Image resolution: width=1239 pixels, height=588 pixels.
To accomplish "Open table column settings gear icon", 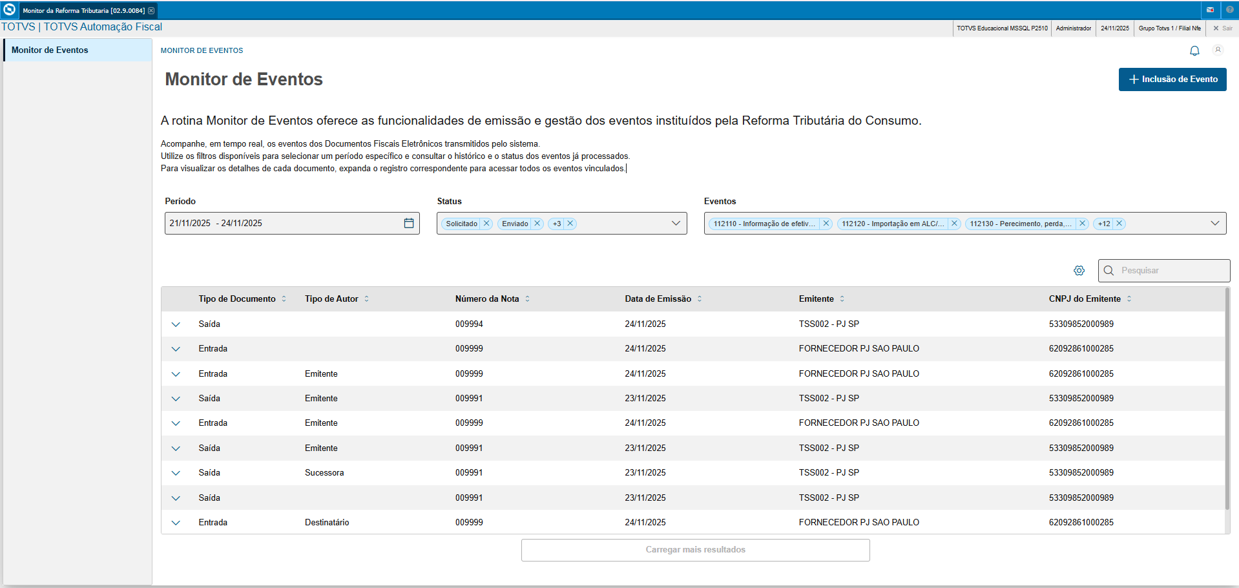I will tap(1079, 271).
